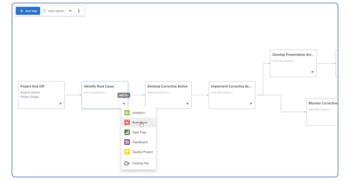Add file to Develop Preventative Action step
Viewport: 350px width, 180px height.
[312, 72]
